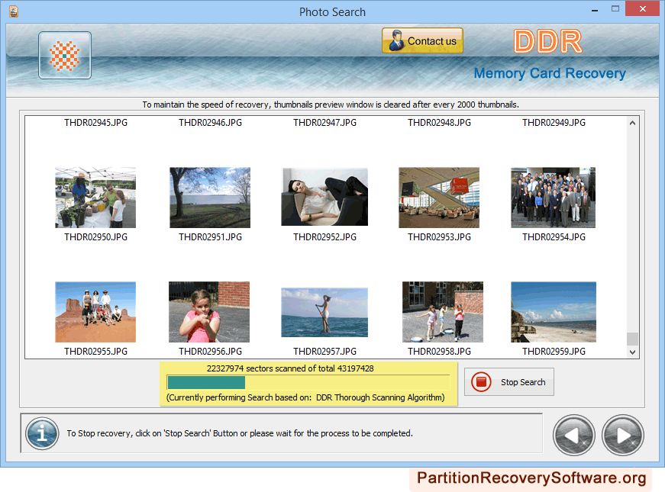Click the label THDR02959.JPG
This screenshot has height=492, width=665.
point(554,352)
